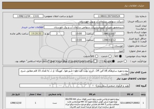Click the request creator field سیدمنصور ناصری

coord(84,27)
